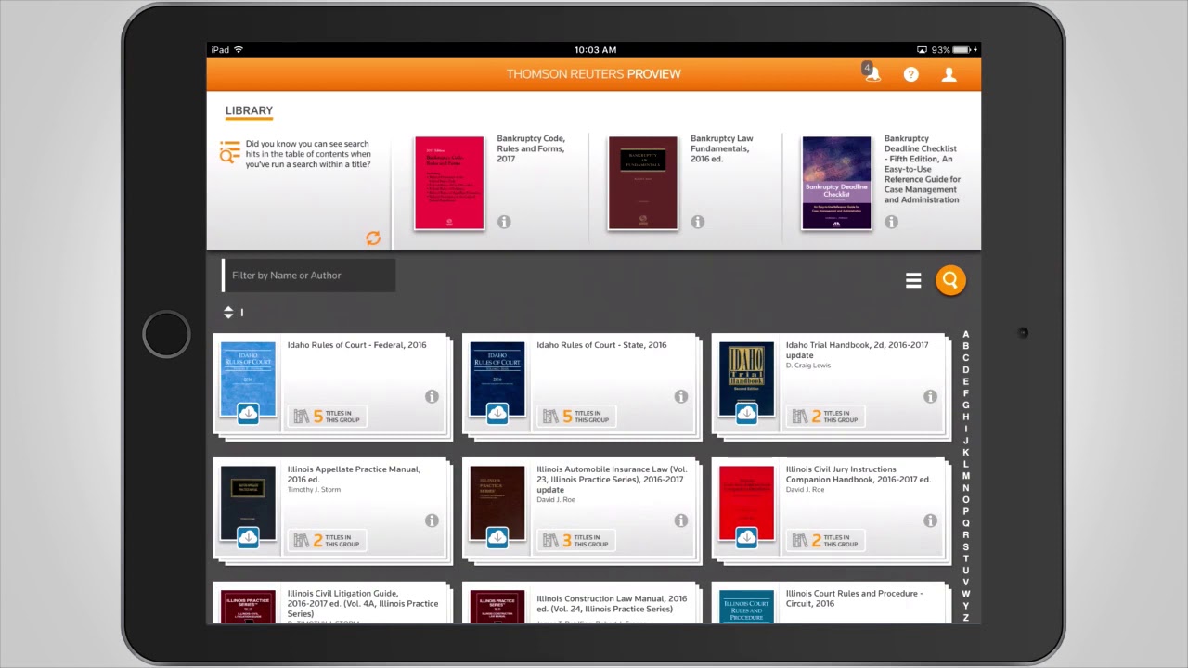
Task: Show info for Illinois Automobile Insurance Law
Action: pos(681,520)
